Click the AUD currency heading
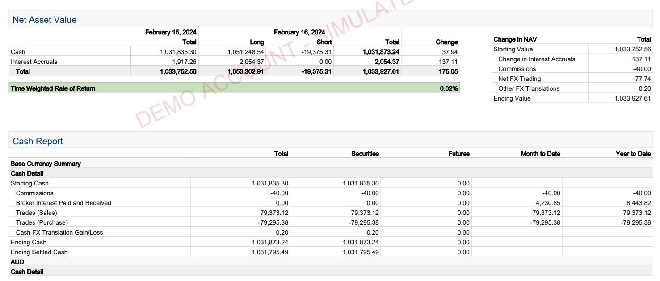The width and height of the screenshot is (660, 281). coord(17,262)
